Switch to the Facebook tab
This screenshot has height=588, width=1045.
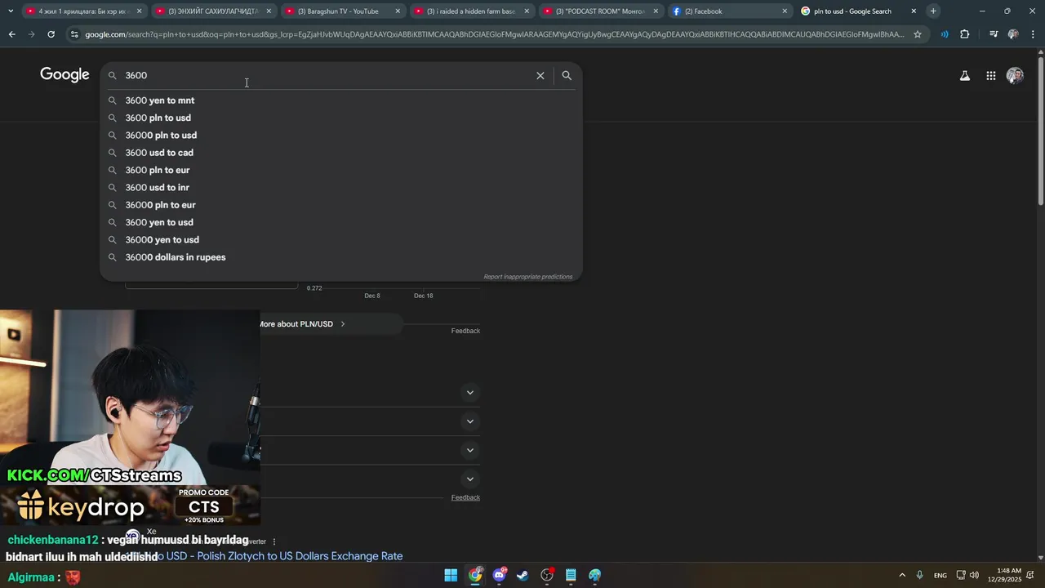729,11
